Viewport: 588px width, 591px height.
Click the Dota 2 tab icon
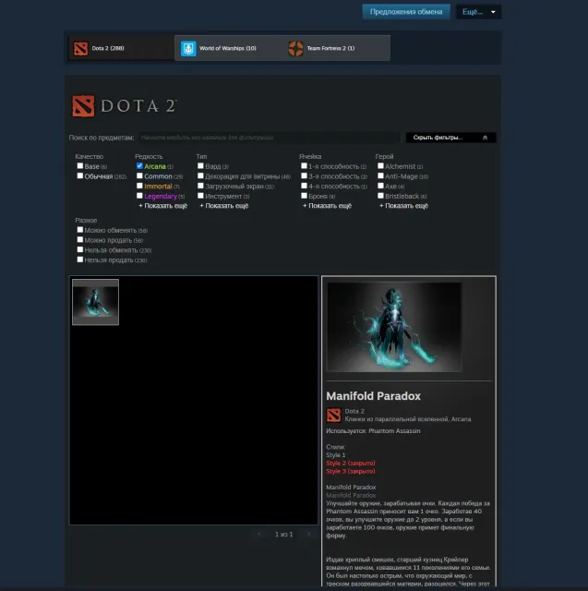(80, 48)
